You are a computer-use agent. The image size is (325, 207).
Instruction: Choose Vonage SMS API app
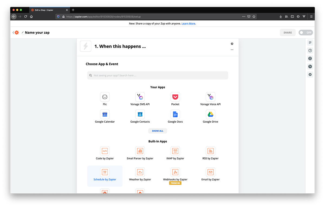[x=140, y=97]
